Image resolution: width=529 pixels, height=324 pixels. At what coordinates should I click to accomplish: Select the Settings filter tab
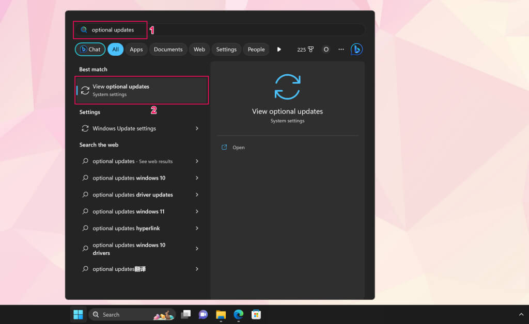(226, 50)
